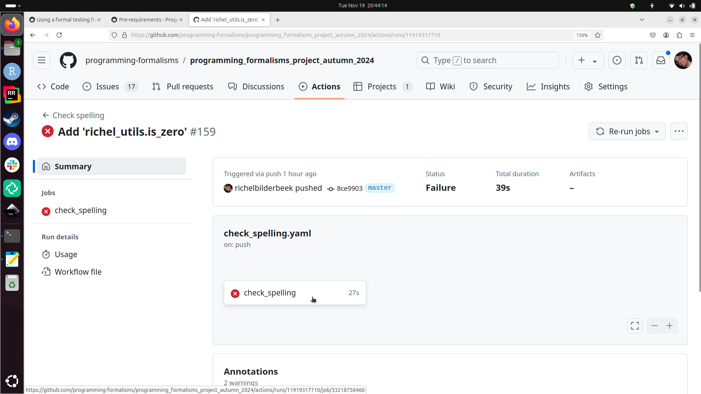Open the pull requests shortcut icon in header

pos(639,60)
